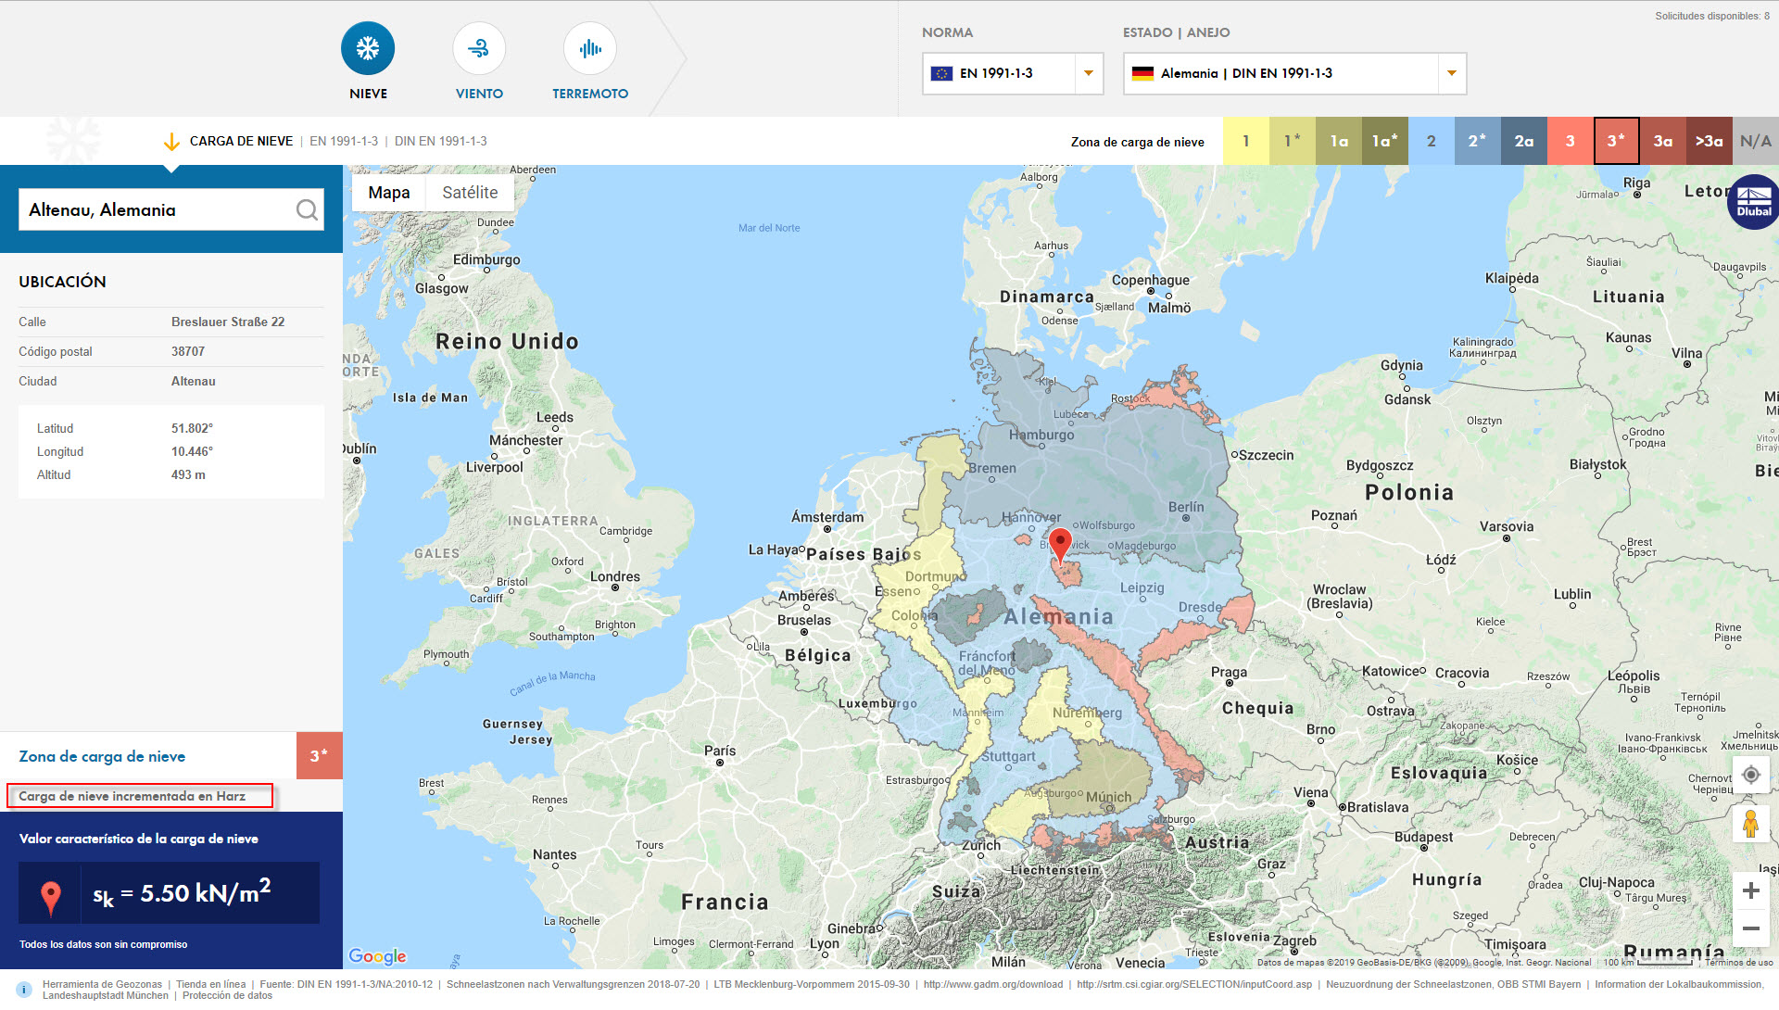Click the Street View pegman icon
The height and width of the screenshot is (1010, 1779).
coord(1750,824)
